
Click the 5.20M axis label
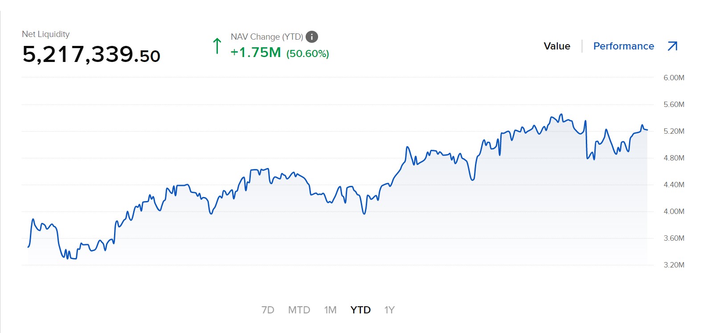click(x=674, y=131)
